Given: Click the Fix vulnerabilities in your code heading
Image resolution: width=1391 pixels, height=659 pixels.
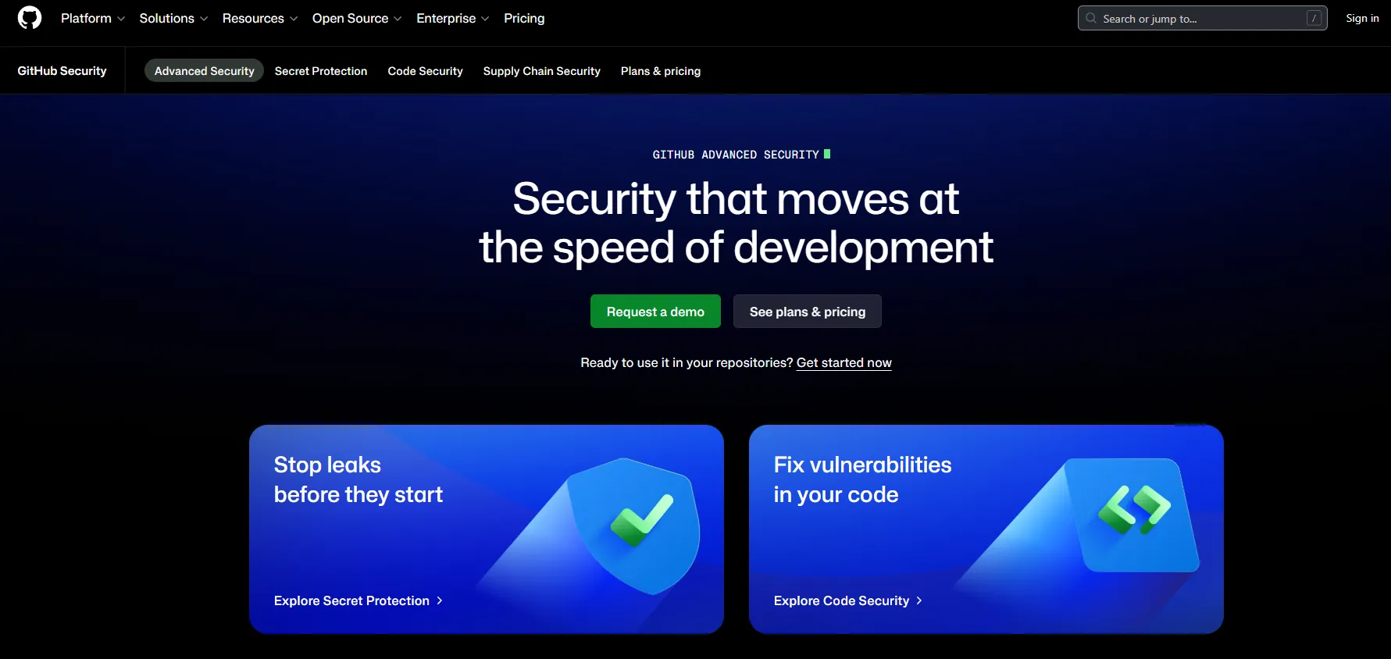Looking at the screenshot, I should point(862,479).
